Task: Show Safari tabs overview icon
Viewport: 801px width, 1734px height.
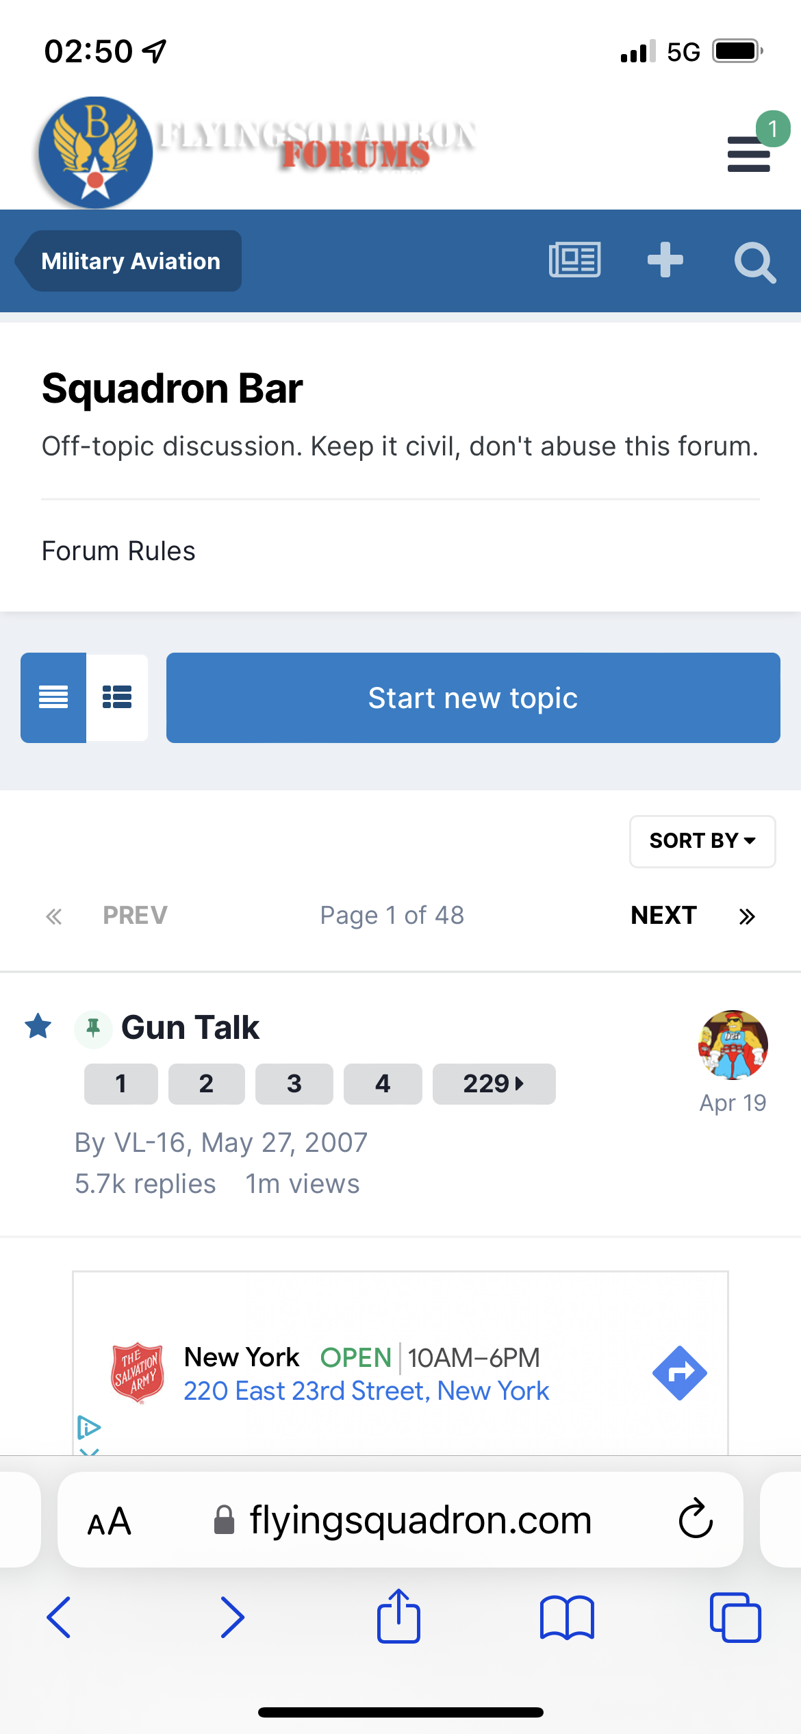Action: 735,1618
